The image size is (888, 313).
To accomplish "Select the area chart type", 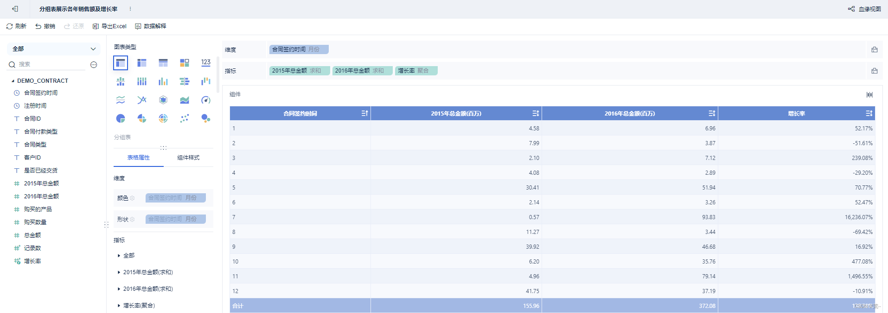I will coord(185,100).
